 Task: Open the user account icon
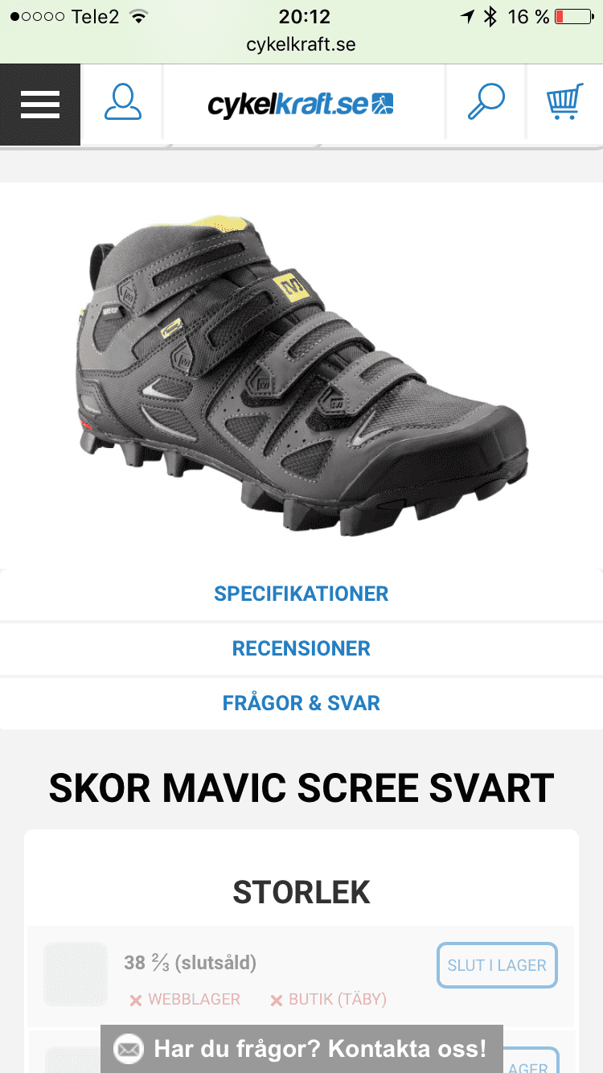click(123, 104)
